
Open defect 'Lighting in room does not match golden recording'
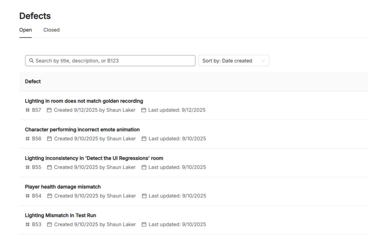[x=84, y=101]
